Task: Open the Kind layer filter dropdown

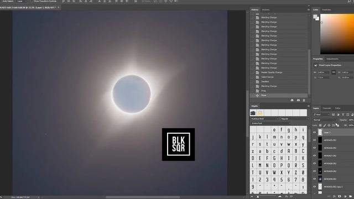Action: pos(321,114)
